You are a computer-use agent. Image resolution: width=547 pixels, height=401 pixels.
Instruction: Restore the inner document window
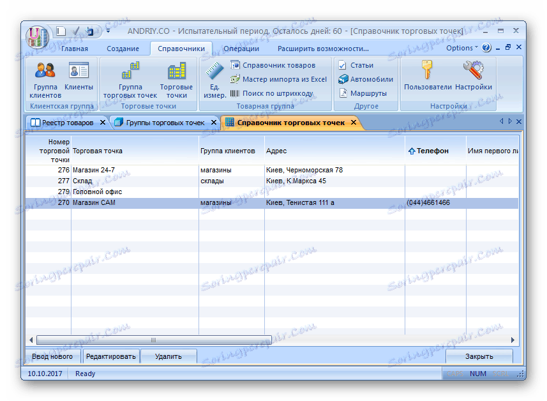[x=508, y=47]
